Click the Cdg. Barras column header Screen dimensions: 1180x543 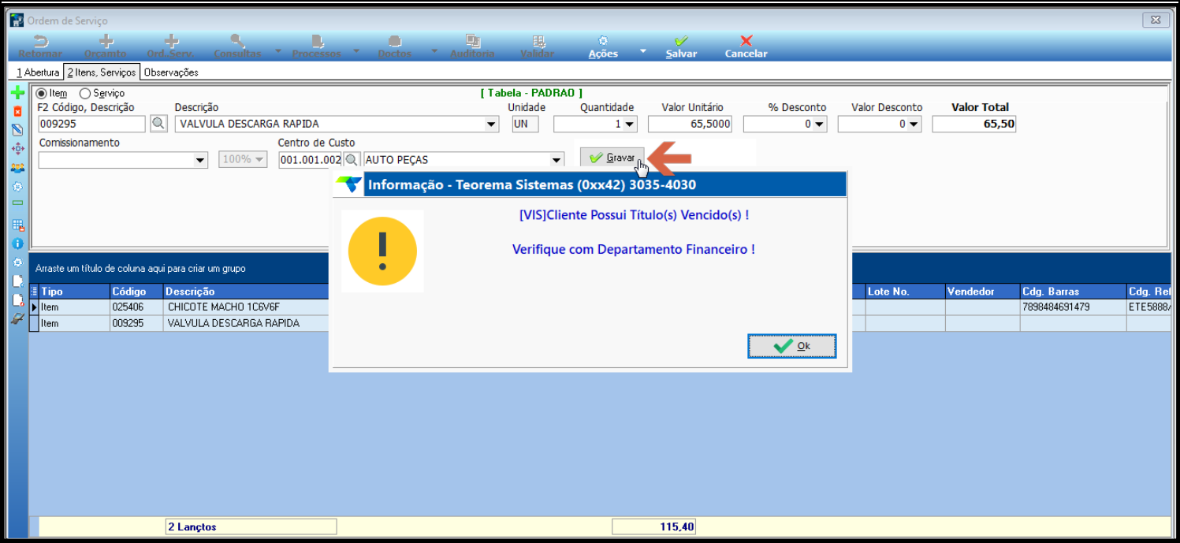click(x=1073, y=292)
